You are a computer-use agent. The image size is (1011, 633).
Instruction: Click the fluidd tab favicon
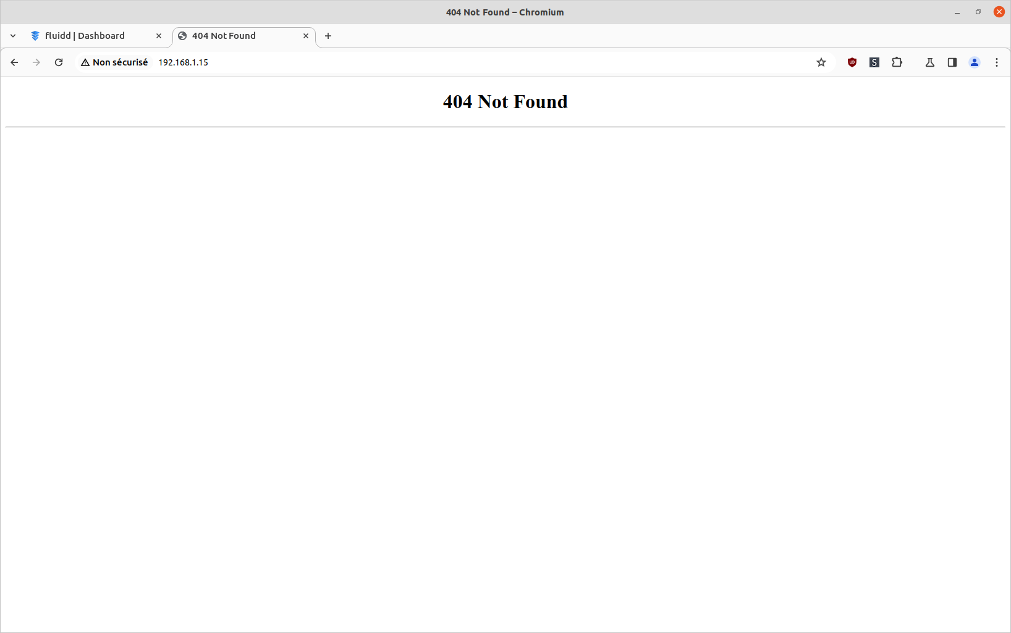click(35, 36)
